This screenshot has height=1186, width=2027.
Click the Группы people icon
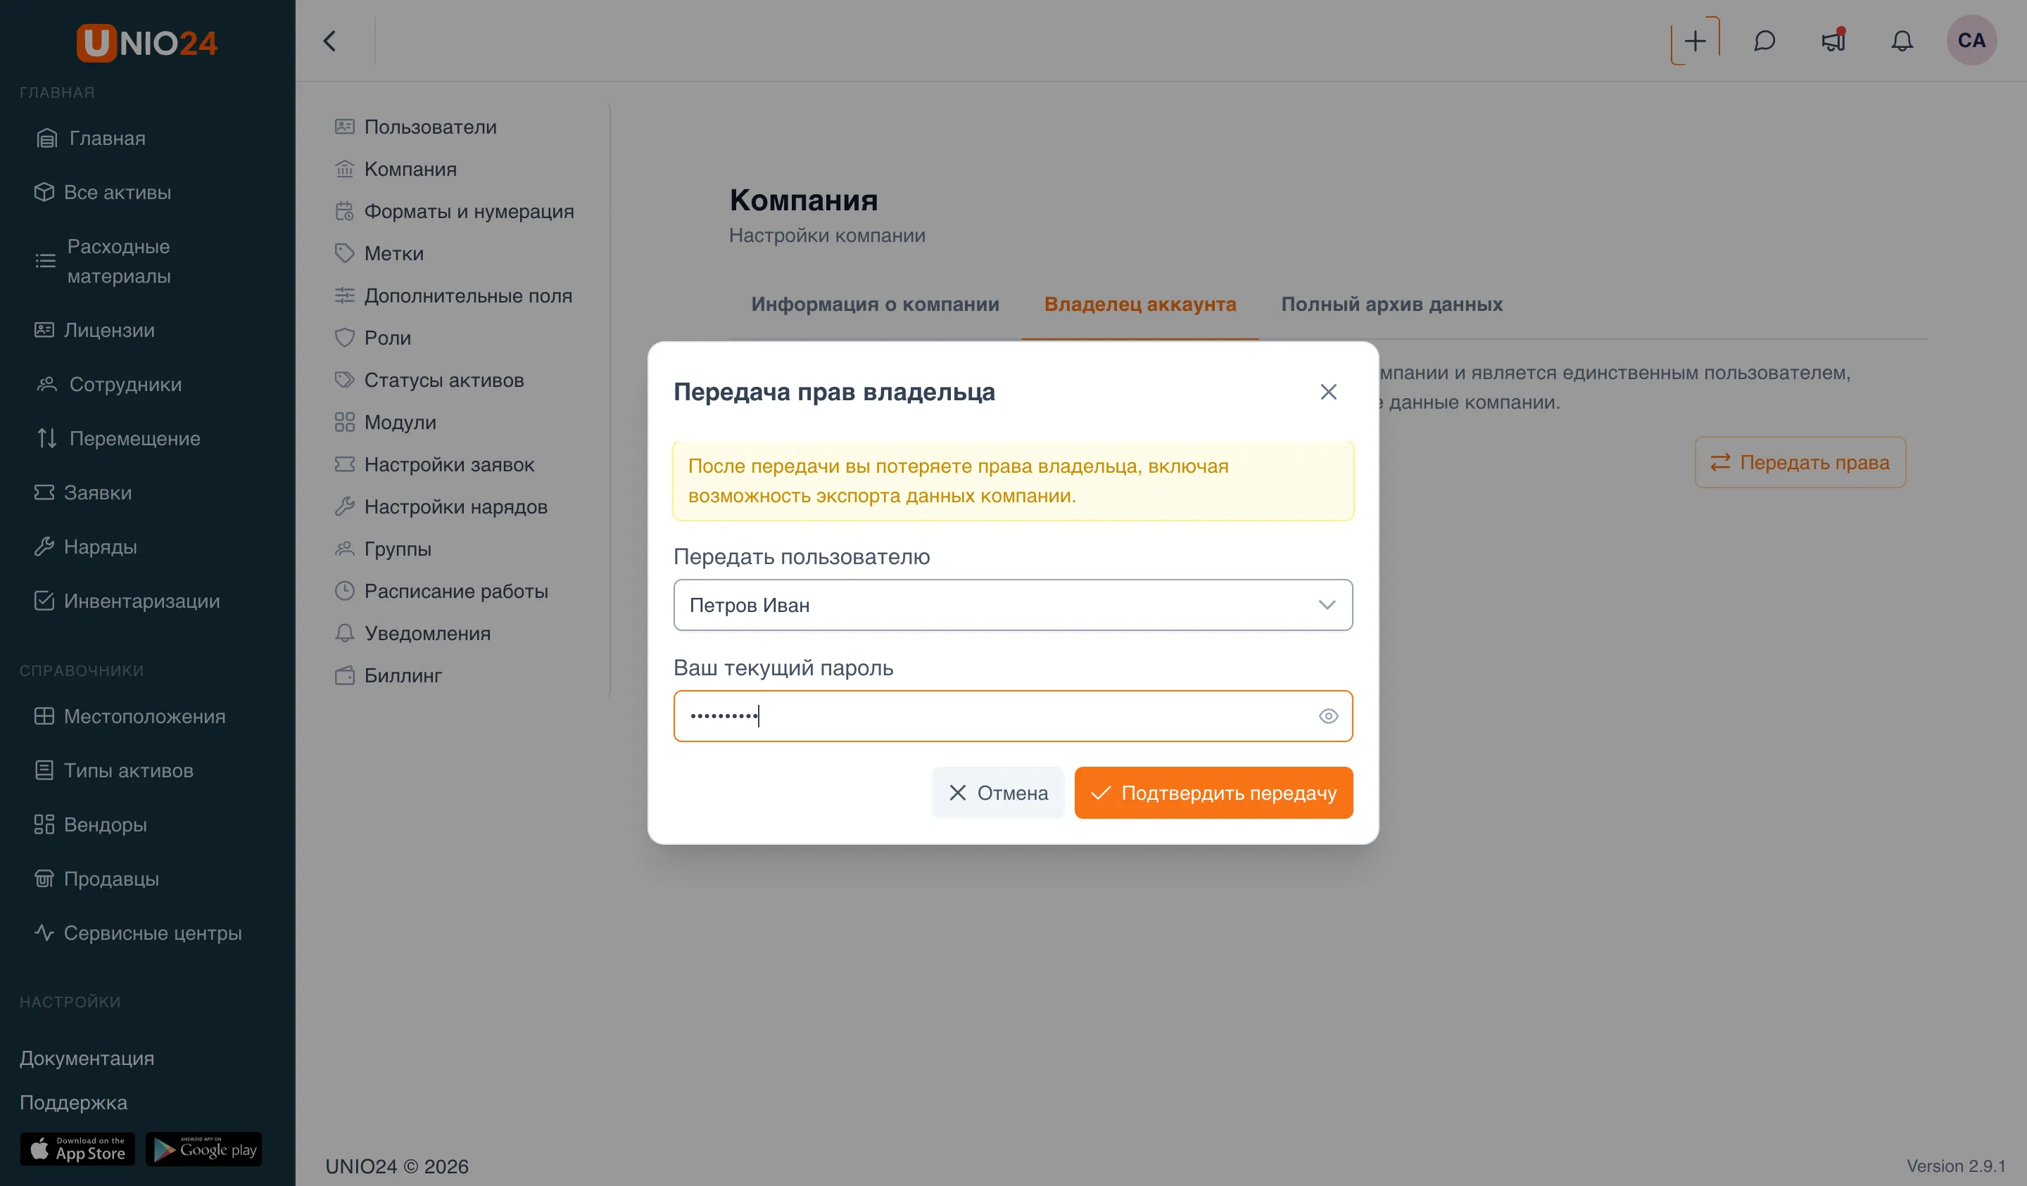(344, 549)
